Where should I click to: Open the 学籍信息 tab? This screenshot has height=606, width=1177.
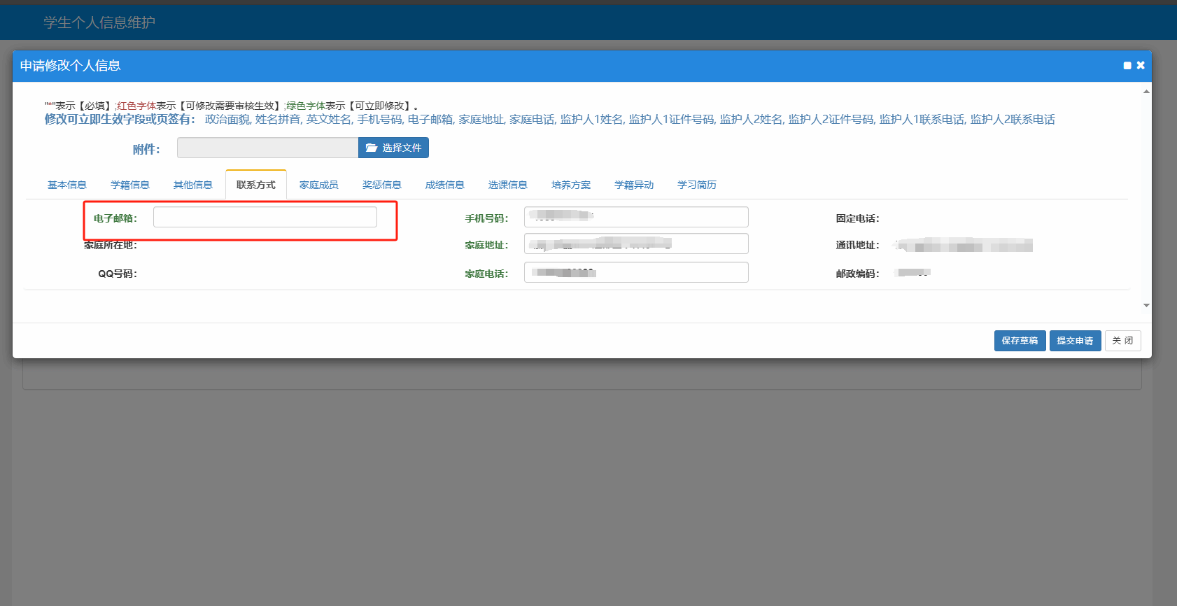[x=130, y=185]
